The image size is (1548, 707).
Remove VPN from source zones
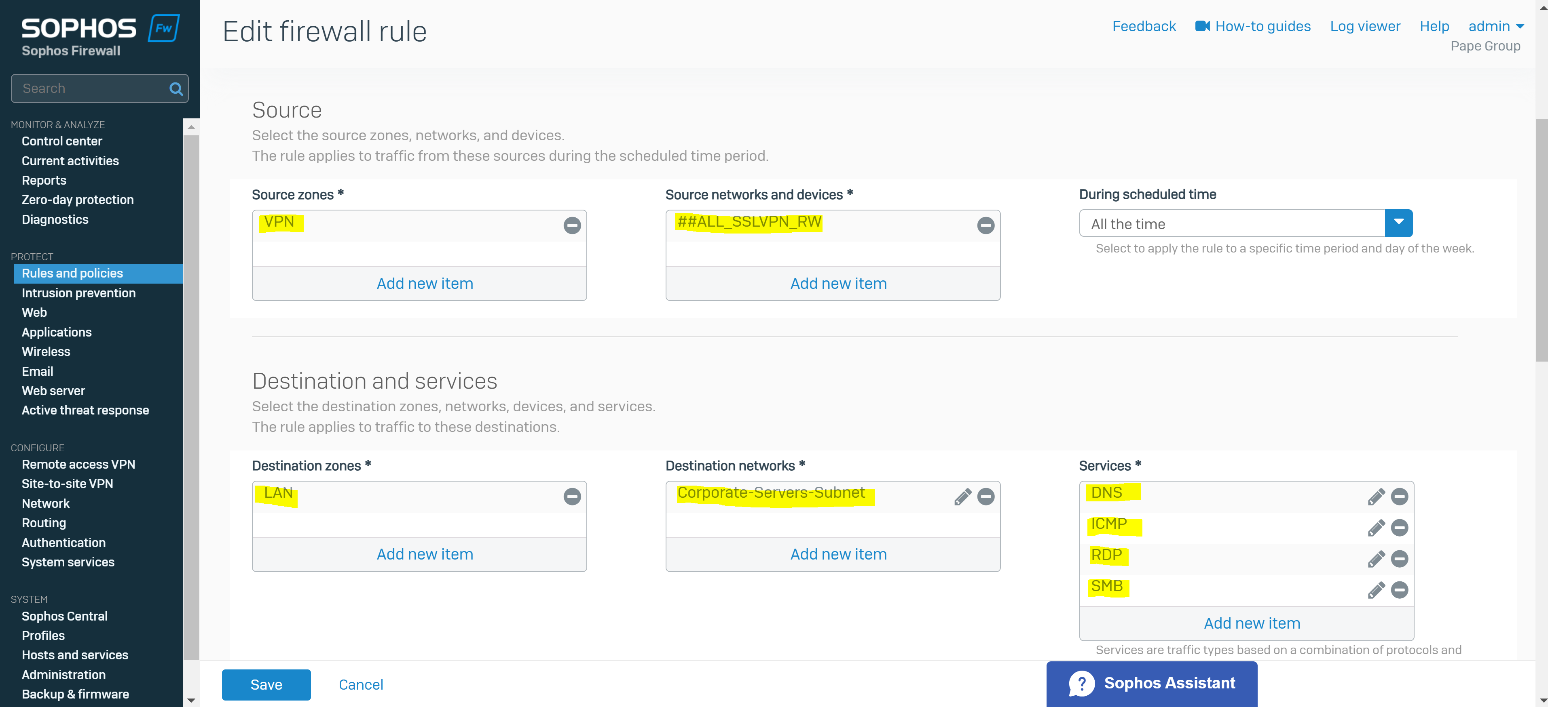tap(572, 225)
